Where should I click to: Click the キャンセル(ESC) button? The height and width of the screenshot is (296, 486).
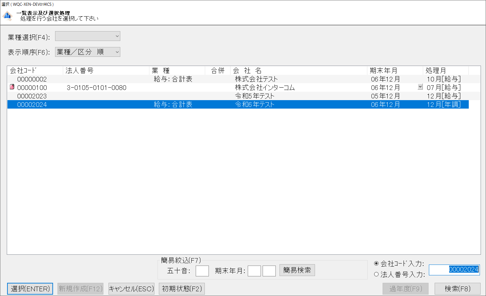tap(131, 289)
